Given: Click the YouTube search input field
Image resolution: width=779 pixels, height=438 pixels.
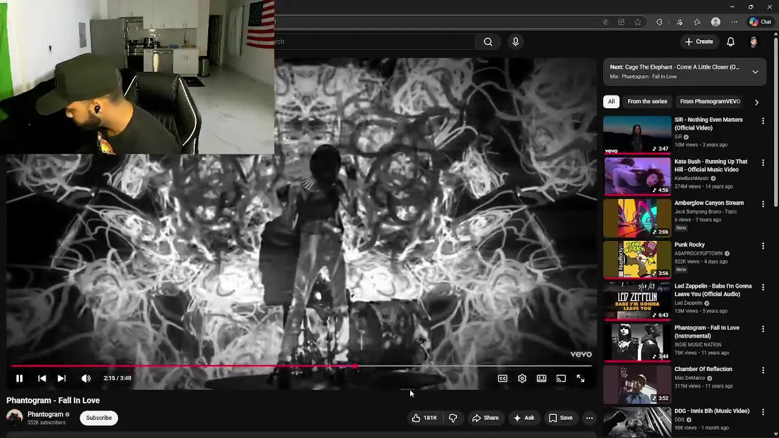Looking at the screenshot, I should (374, 41).
